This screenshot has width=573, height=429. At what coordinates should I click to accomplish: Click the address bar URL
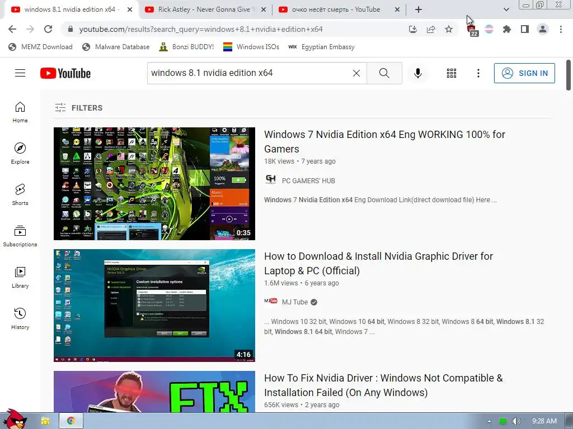tap(201, 29)
